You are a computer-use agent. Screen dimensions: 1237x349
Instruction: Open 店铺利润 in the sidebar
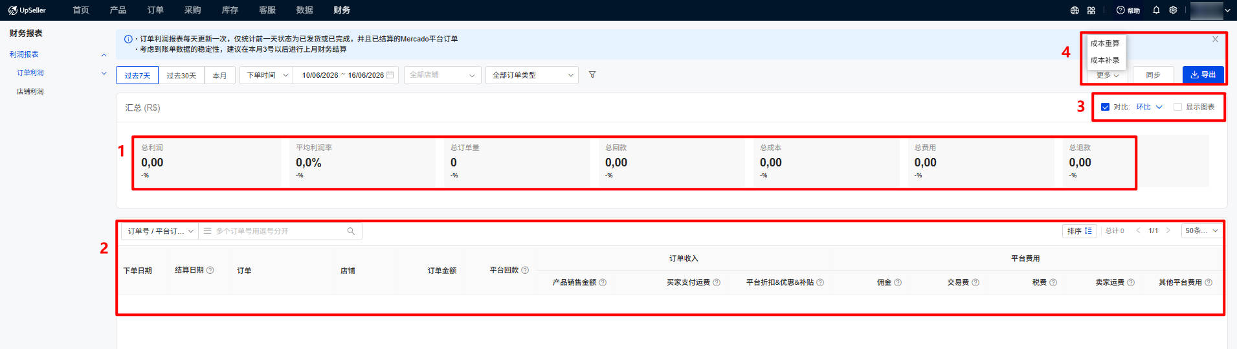coord(30,92)
